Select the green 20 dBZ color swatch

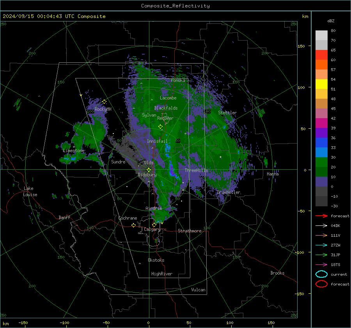pos(321,162)
